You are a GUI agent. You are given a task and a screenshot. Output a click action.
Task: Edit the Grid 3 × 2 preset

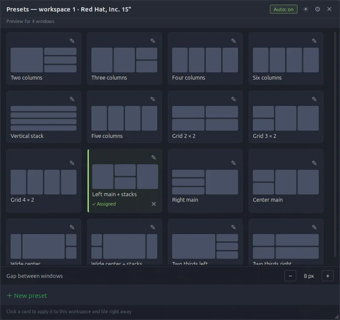click(314, 99)
